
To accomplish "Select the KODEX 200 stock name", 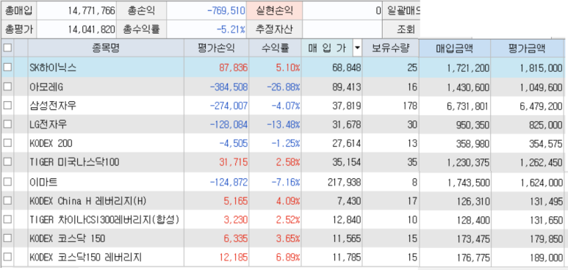I will tap(51, 143).
